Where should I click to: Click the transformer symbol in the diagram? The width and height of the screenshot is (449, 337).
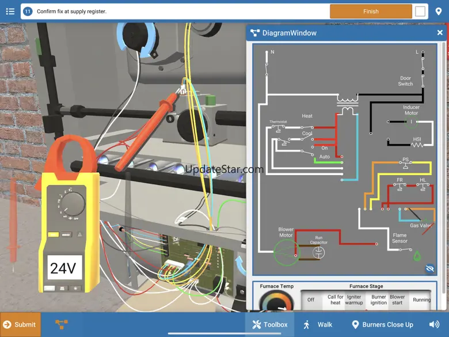[x=348, y=105]
